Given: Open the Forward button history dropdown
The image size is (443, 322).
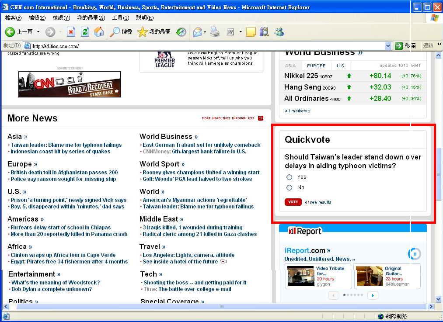Looking at the screenshot, I should click(60, 32).
